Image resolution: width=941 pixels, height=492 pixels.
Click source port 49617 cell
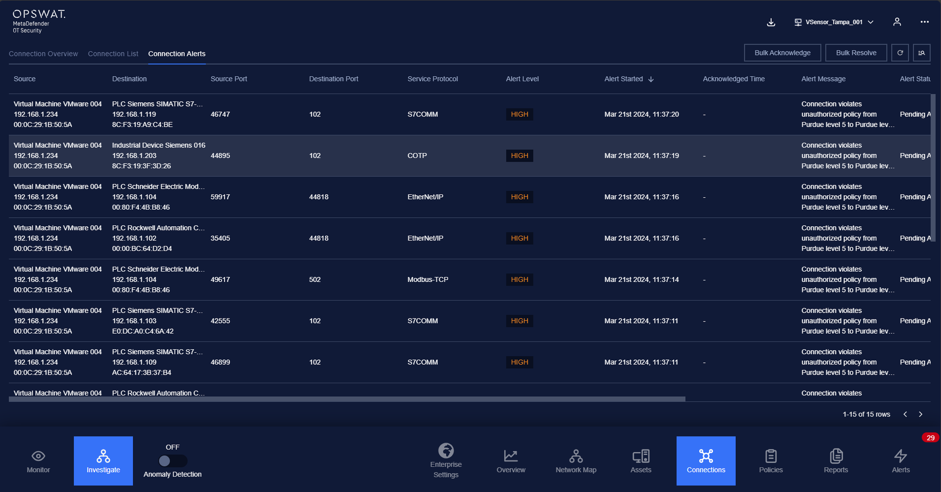(220, 279)
